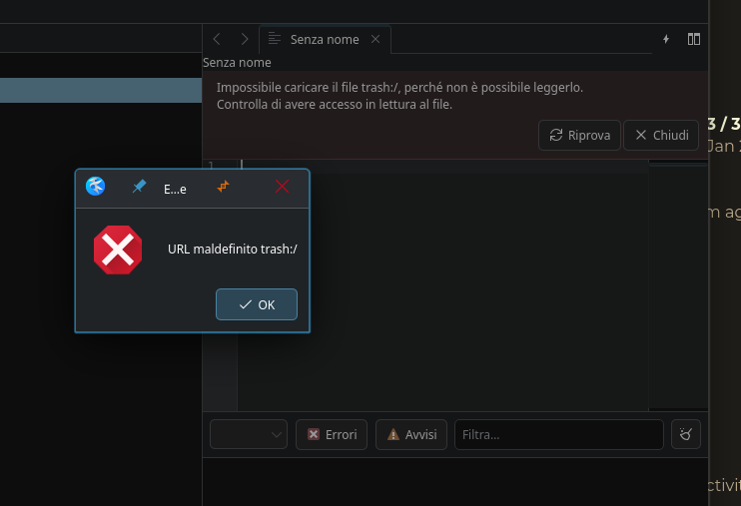
Task: Click the clear diagnostics broom icon
Action: pyautogui.click(x=686, y=434)
